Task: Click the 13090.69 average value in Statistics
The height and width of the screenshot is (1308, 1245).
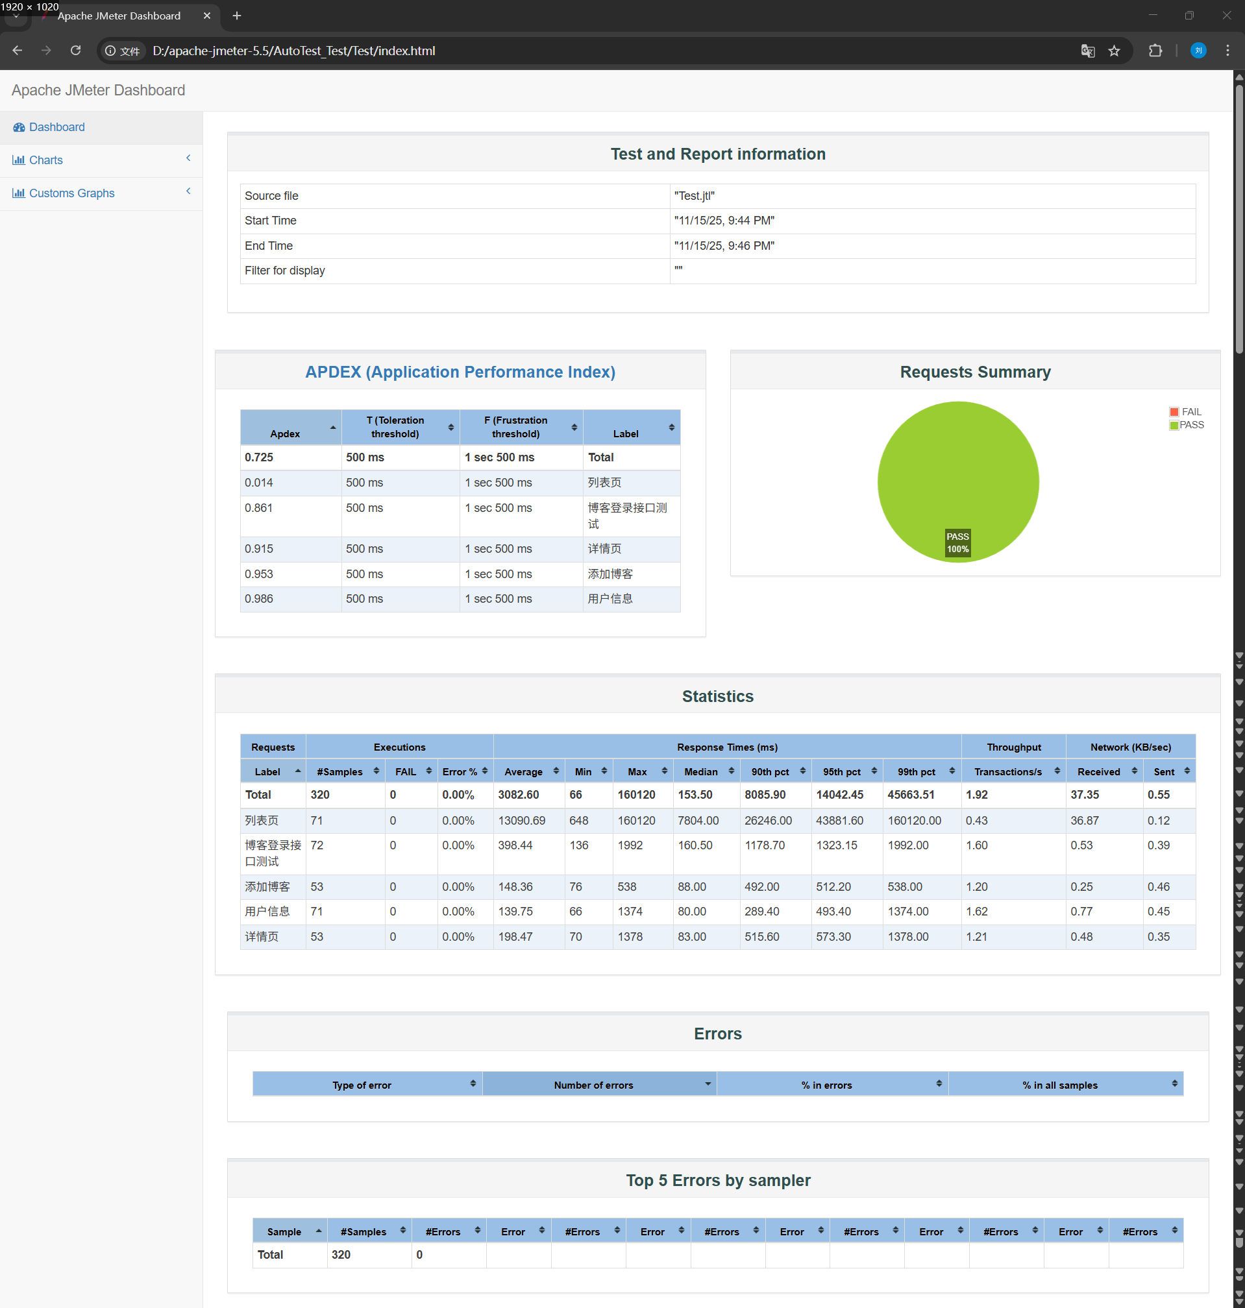Action: point(522,821)
